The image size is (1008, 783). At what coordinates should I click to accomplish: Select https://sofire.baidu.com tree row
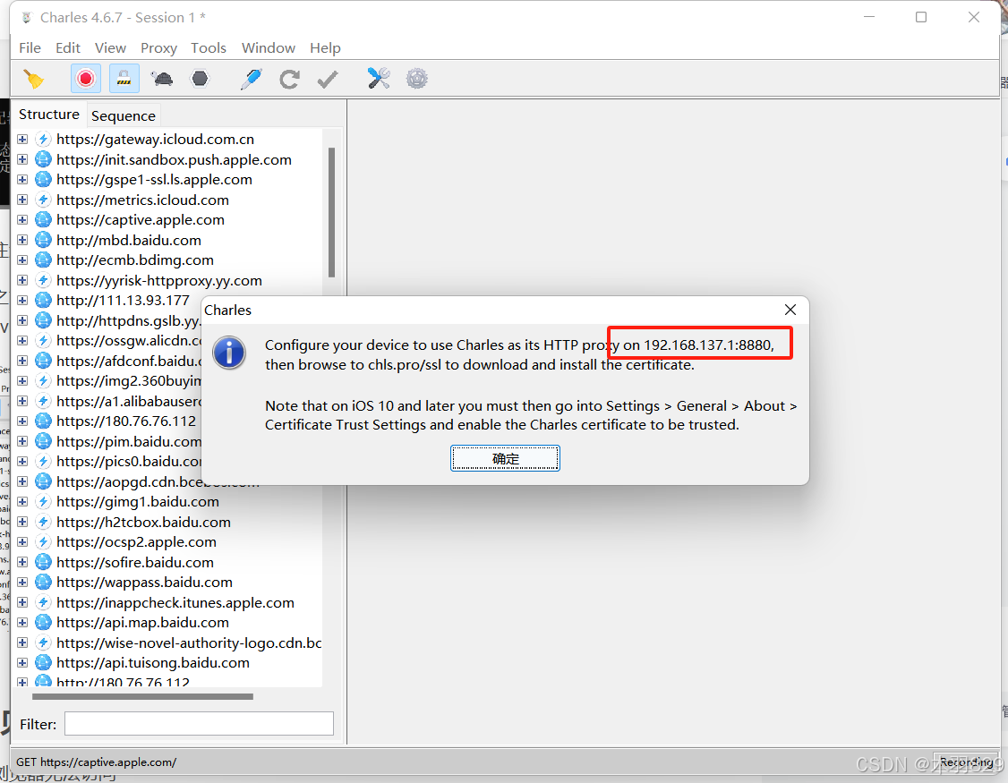click(x=135, y=563)
